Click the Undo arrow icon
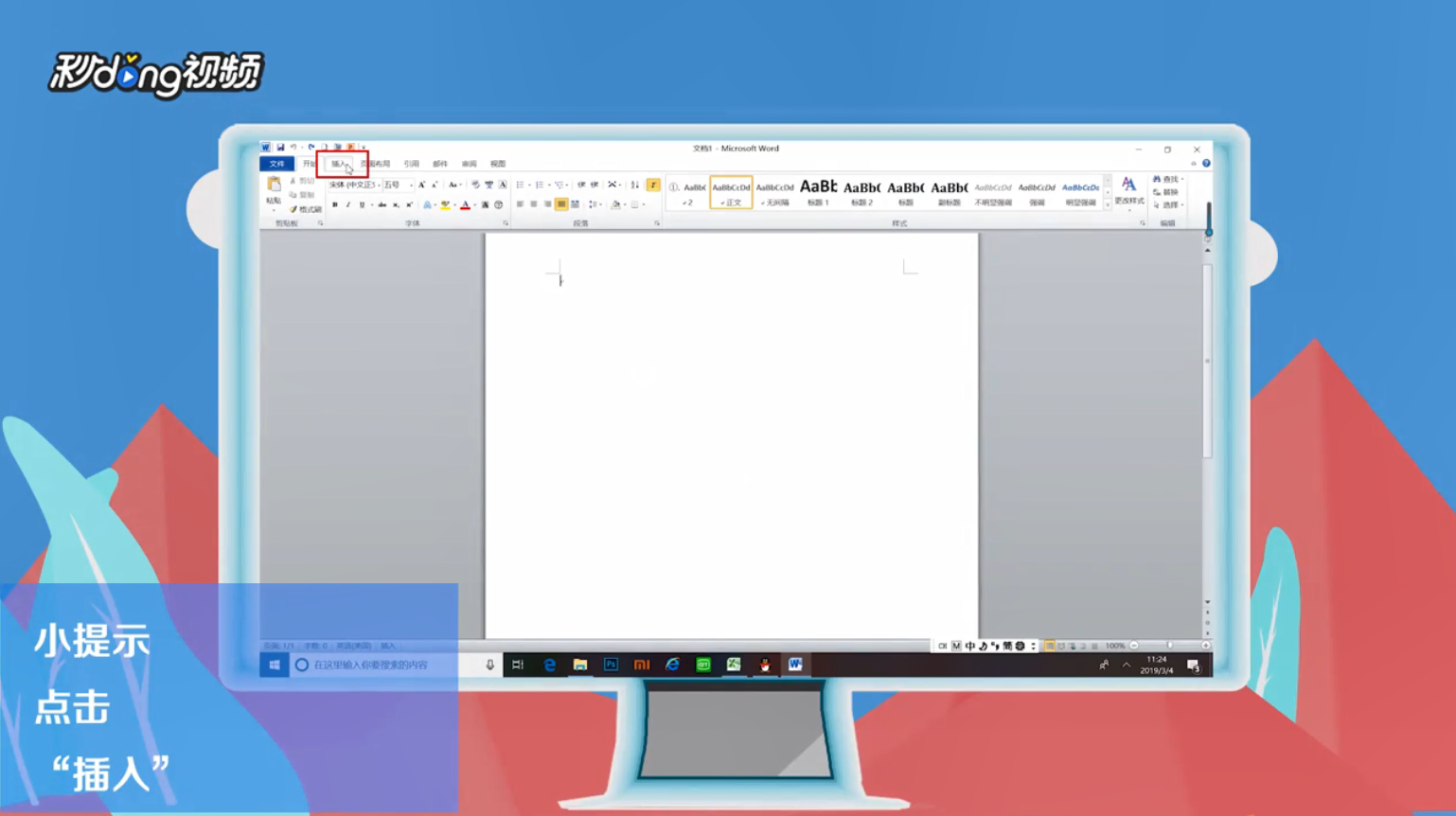Viewport: 1456px width, 816px height. 293,148
